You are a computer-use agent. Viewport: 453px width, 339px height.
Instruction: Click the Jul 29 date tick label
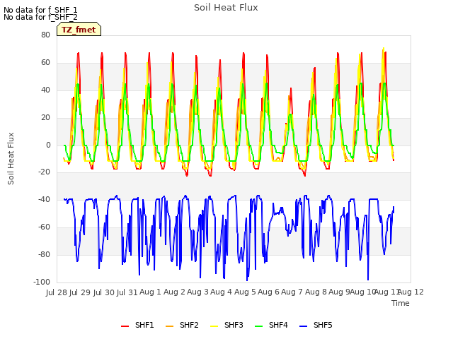(80, 292)
